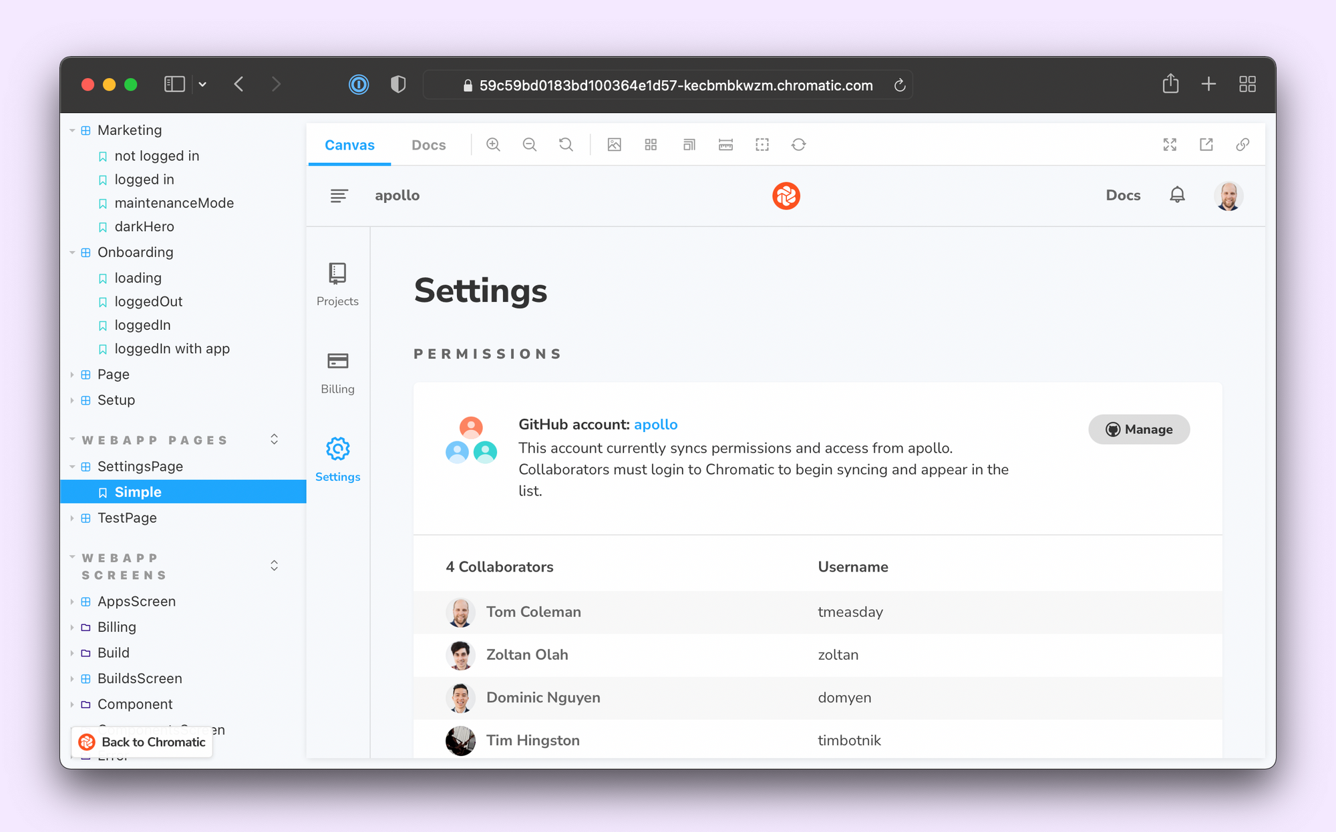Click the browser address bar

675,85
